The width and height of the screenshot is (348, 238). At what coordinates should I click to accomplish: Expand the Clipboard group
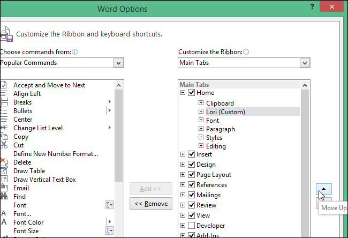pos(201,103)
